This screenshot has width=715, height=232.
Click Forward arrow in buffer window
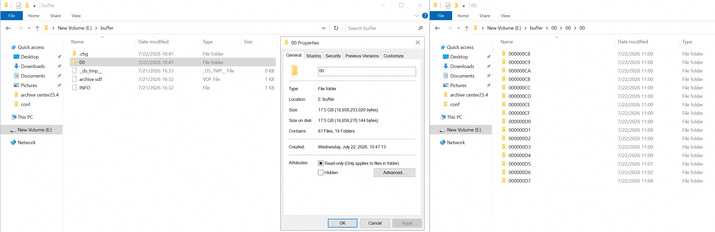(x=20, y=28)
